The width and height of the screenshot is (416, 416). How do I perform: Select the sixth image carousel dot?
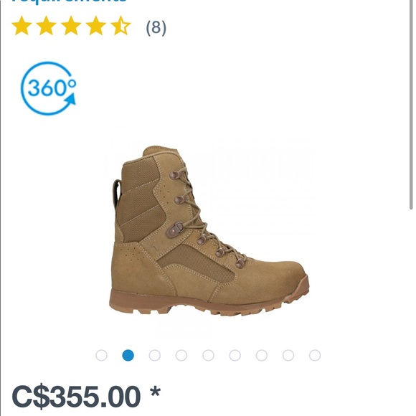235,355
